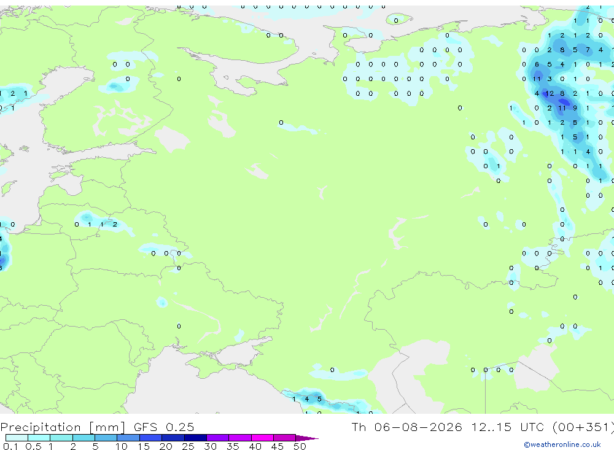Click the 0.1–0.5 mm legend color swatch
Viewport: 614px width, 450px height.
click(17, 438)
